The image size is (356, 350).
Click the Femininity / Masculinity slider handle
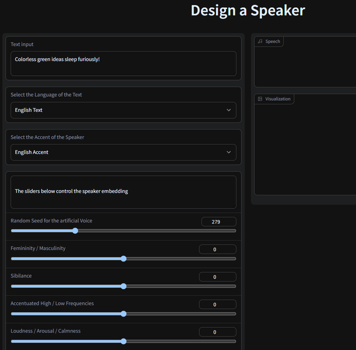[123, 258]
